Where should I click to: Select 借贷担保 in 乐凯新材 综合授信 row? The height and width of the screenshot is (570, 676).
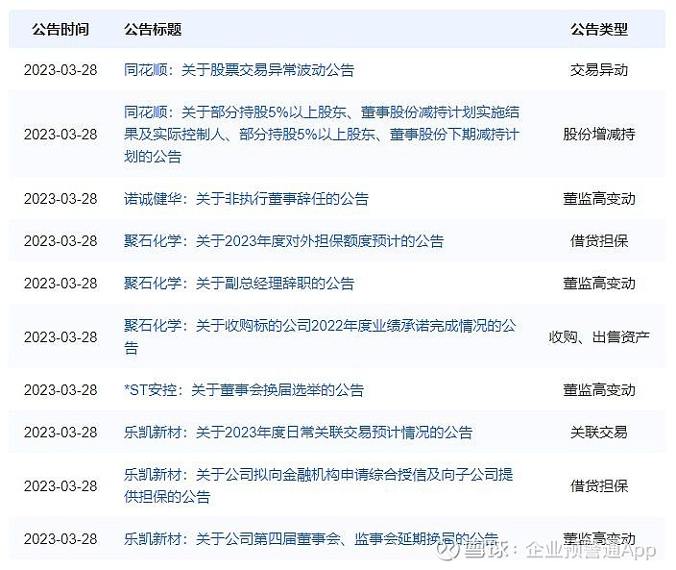pyautogui.click(x=599, y=485)
